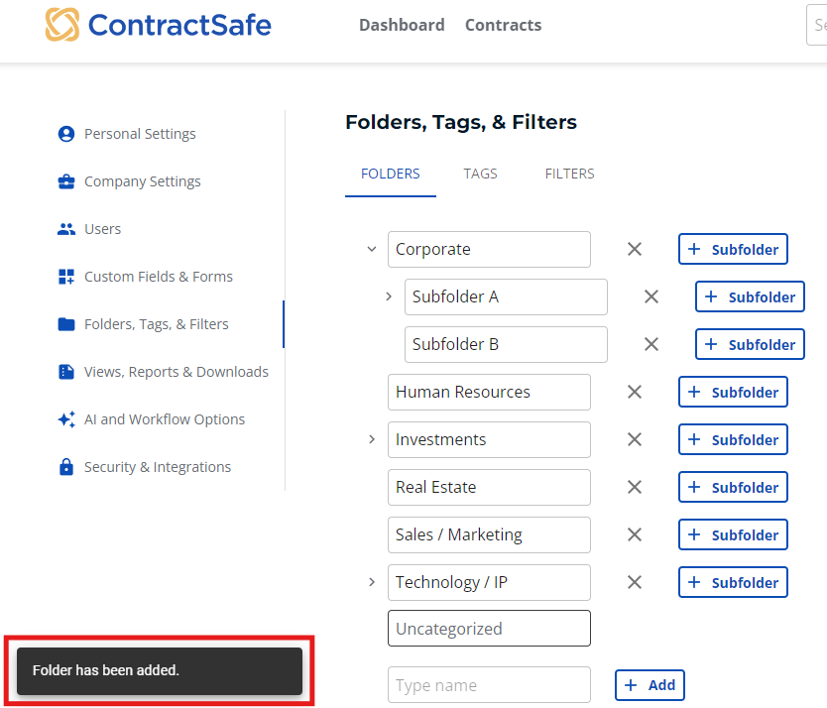
Task: Click the ContractSafe logo
Action: click(x=159, y=25)
